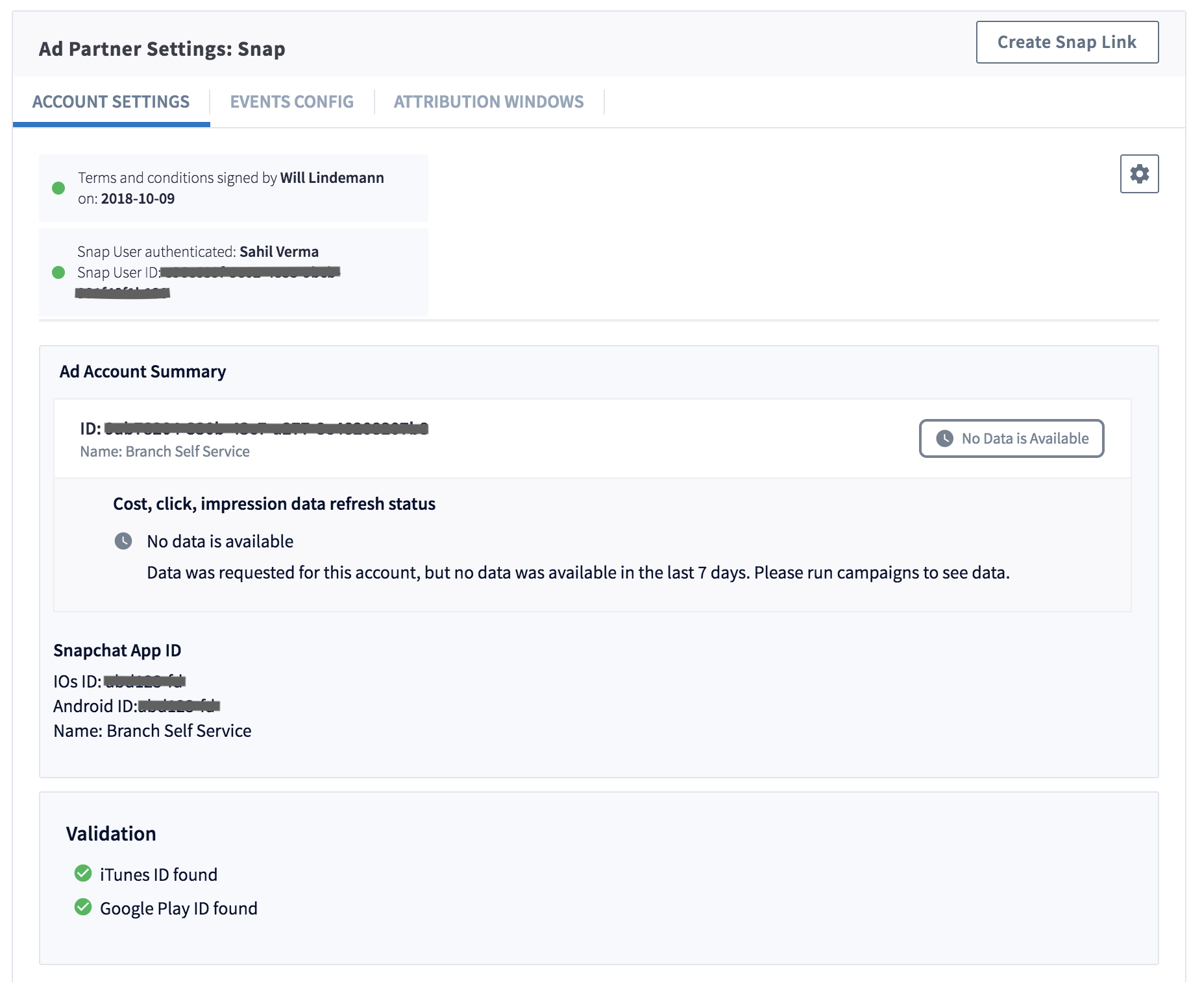This screenshot has height=982, width=1202.
Task: Click the 'iTunes ID found' text
Action: 158,875
